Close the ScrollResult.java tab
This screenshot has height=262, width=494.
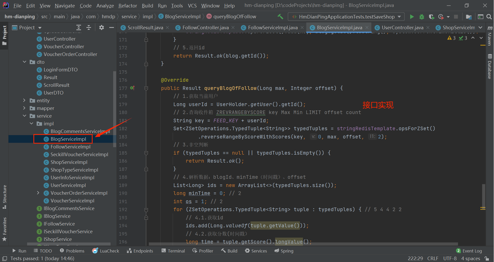167,27
